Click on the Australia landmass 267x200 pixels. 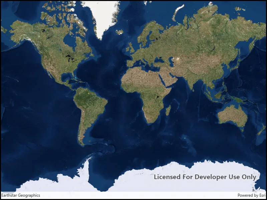pos(233,116)
